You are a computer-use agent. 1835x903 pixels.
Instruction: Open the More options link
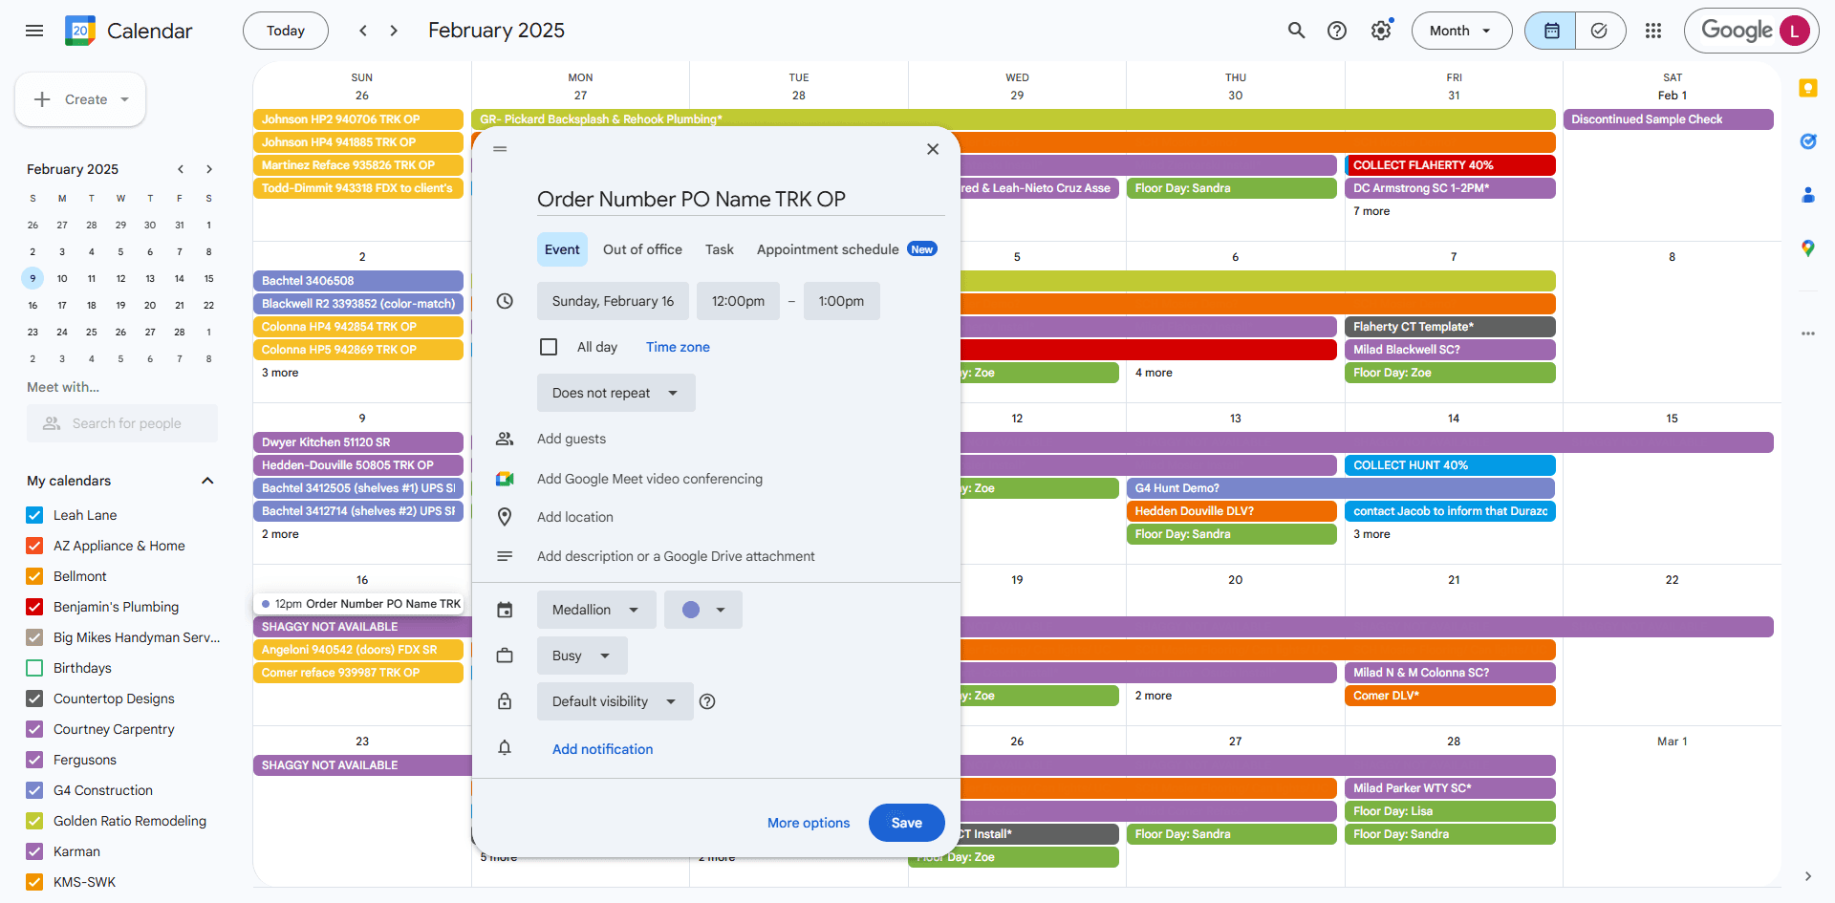point(809,823)
